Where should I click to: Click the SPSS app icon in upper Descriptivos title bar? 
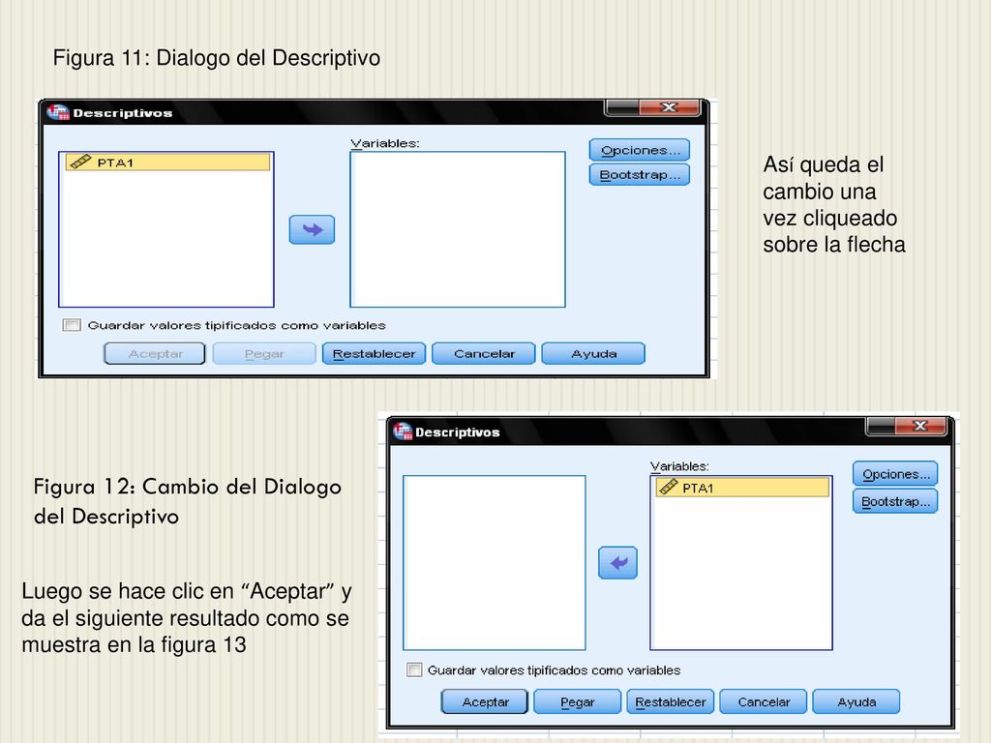click(57, 112)
